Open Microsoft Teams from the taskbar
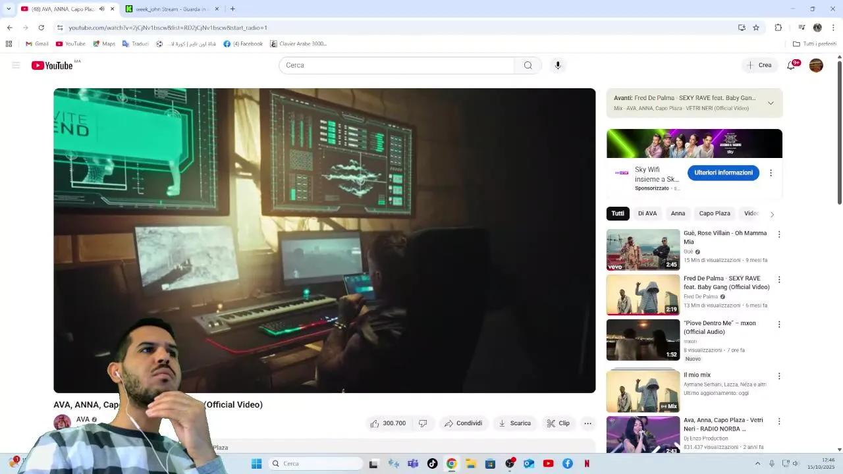This screenshot has height=474, width=843. tap(413, 463)
